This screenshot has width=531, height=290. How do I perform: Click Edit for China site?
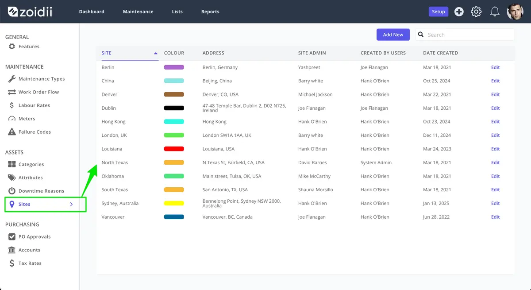pos(495,81)
